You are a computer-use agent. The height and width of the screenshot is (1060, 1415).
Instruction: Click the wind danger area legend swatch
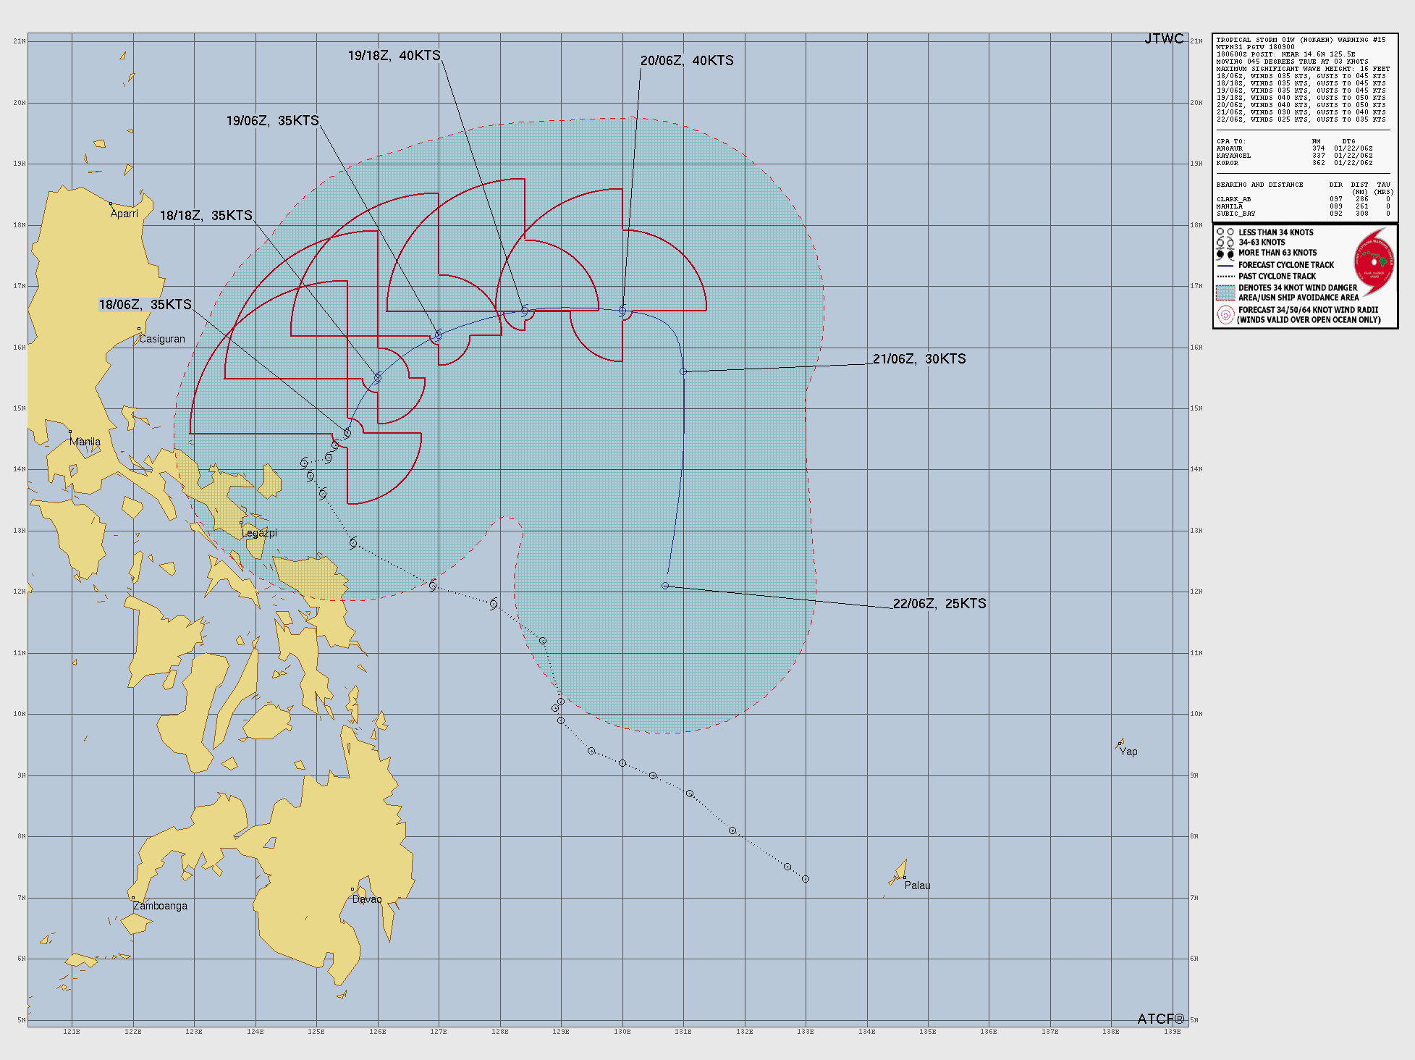coord(1225,293)
